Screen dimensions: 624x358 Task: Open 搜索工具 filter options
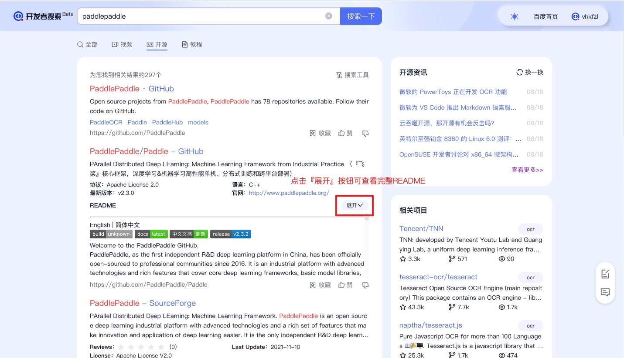[352, 75]
